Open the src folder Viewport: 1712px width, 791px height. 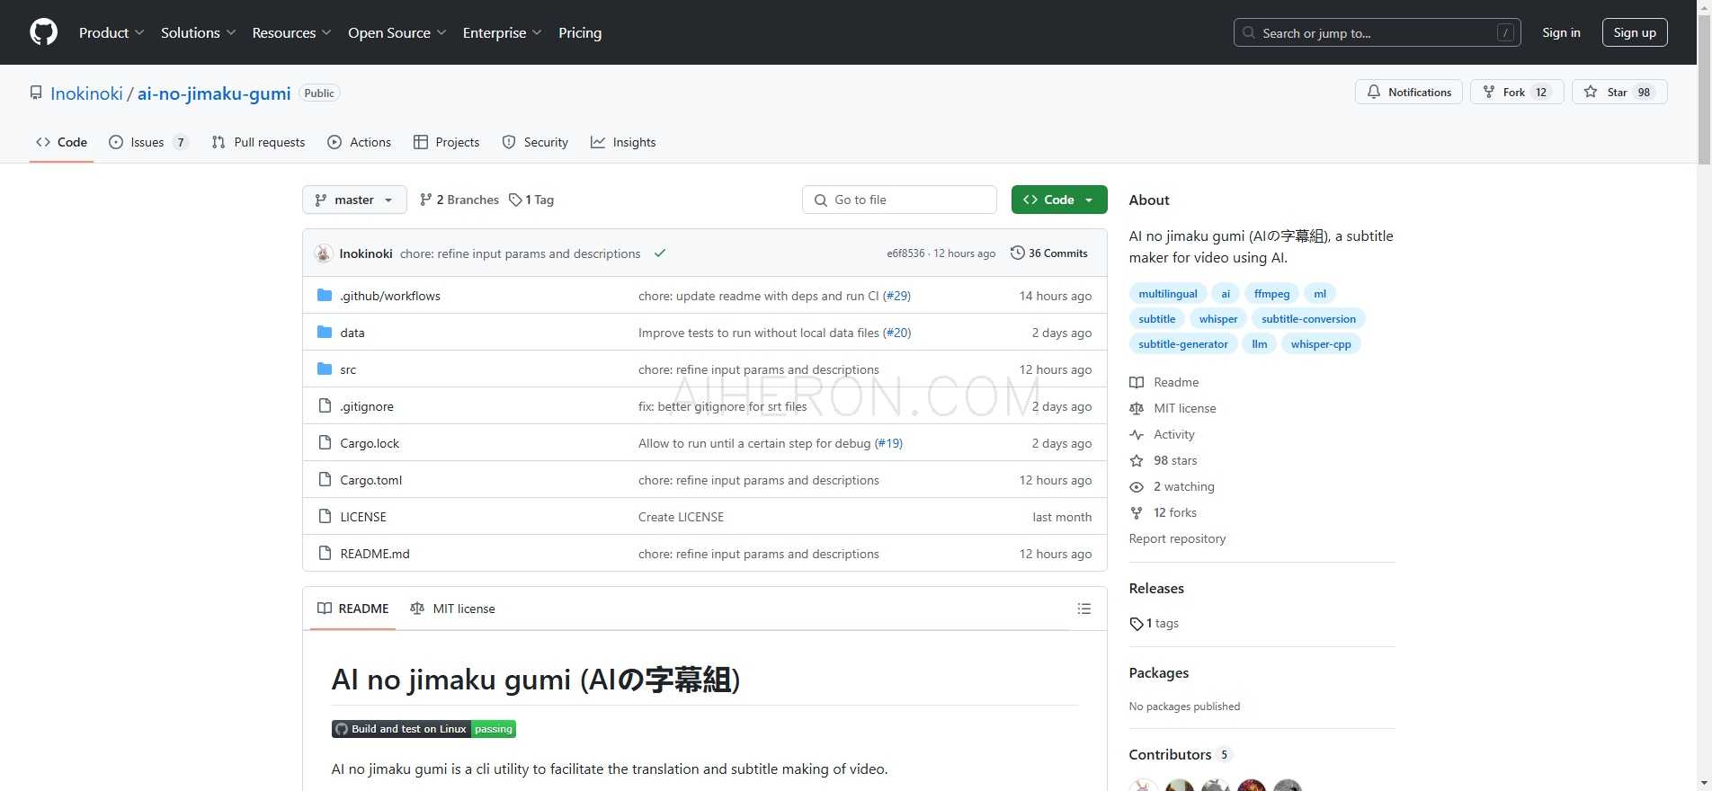tap(348, 369)
